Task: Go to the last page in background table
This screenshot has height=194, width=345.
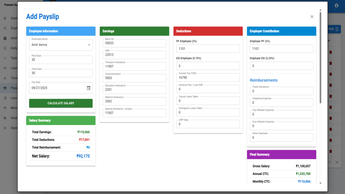Action: coord(337,162)
